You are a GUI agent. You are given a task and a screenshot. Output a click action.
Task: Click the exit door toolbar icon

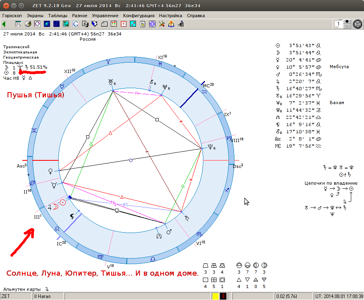[181, 24]
